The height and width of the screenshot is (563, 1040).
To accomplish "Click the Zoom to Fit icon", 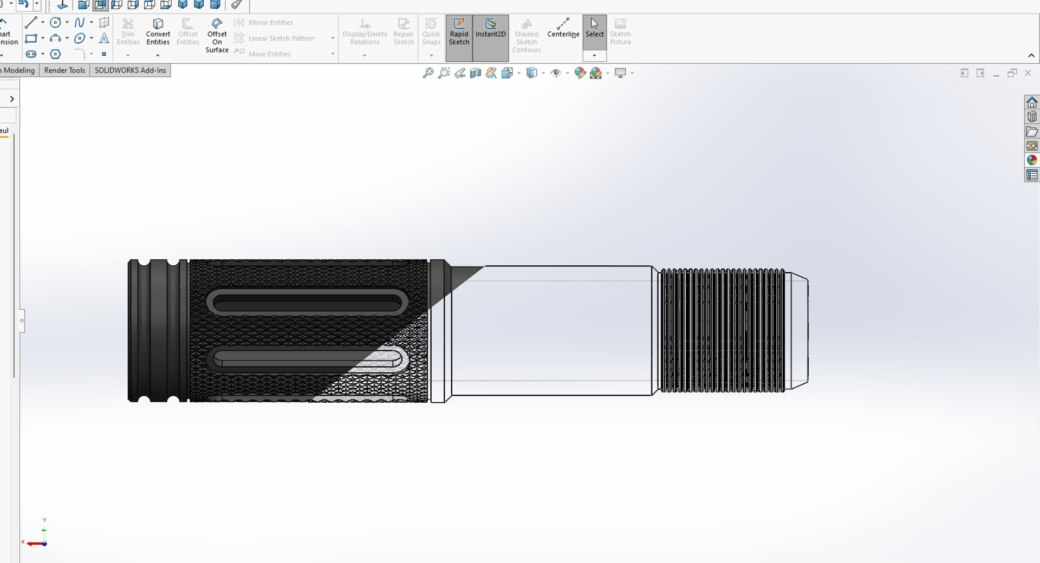I will [428, 73].
